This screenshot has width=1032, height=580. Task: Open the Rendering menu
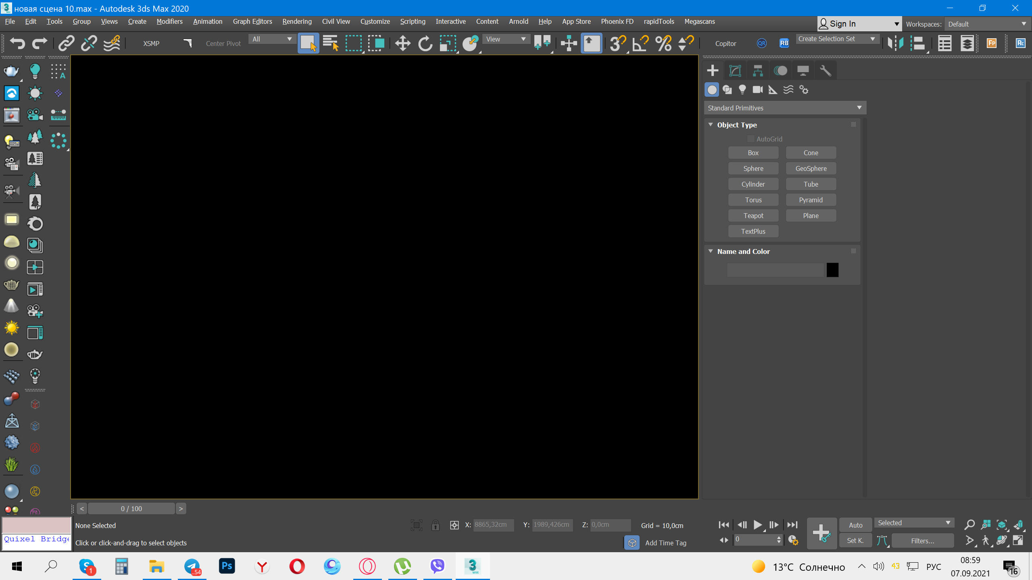point(297,21)
